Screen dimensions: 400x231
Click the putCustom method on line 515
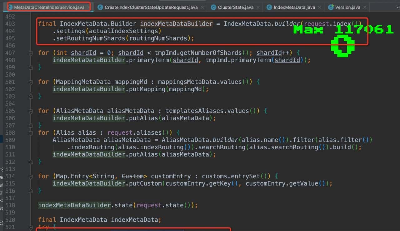pyautogui.click(x=145, y=184)
